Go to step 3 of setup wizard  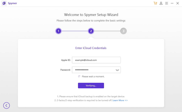click(x=123, y=31)
